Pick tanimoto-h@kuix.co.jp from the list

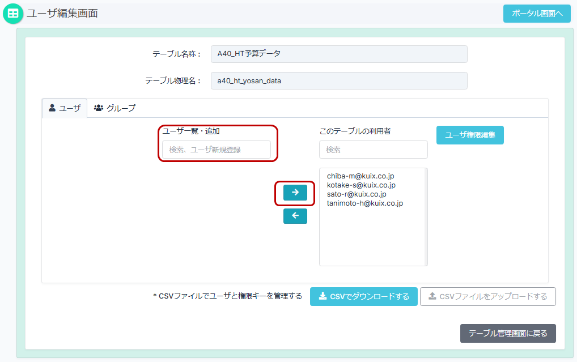[364, 203]
